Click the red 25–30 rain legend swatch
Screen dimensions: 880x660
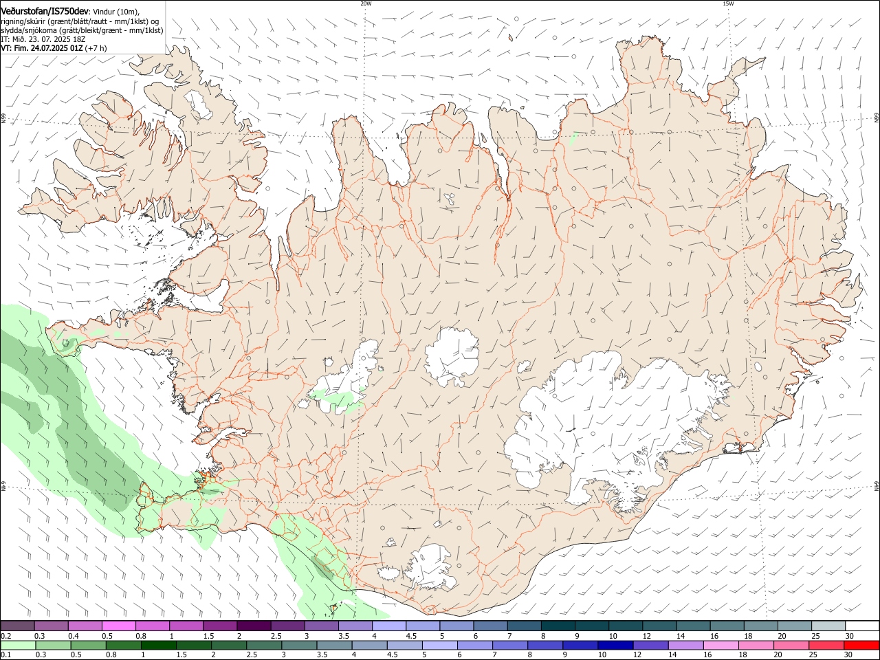point(826,646)
